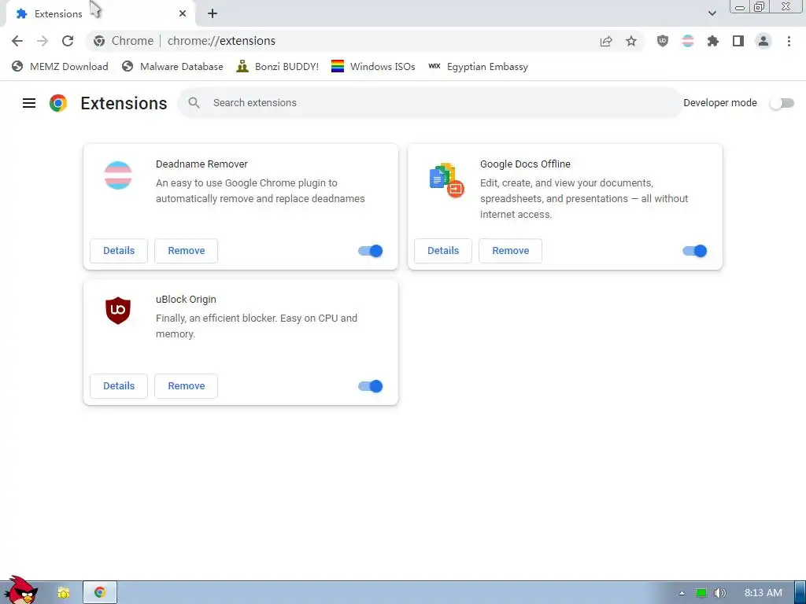Remove the Google Docs Offline extension

click(x=510, y=251)
